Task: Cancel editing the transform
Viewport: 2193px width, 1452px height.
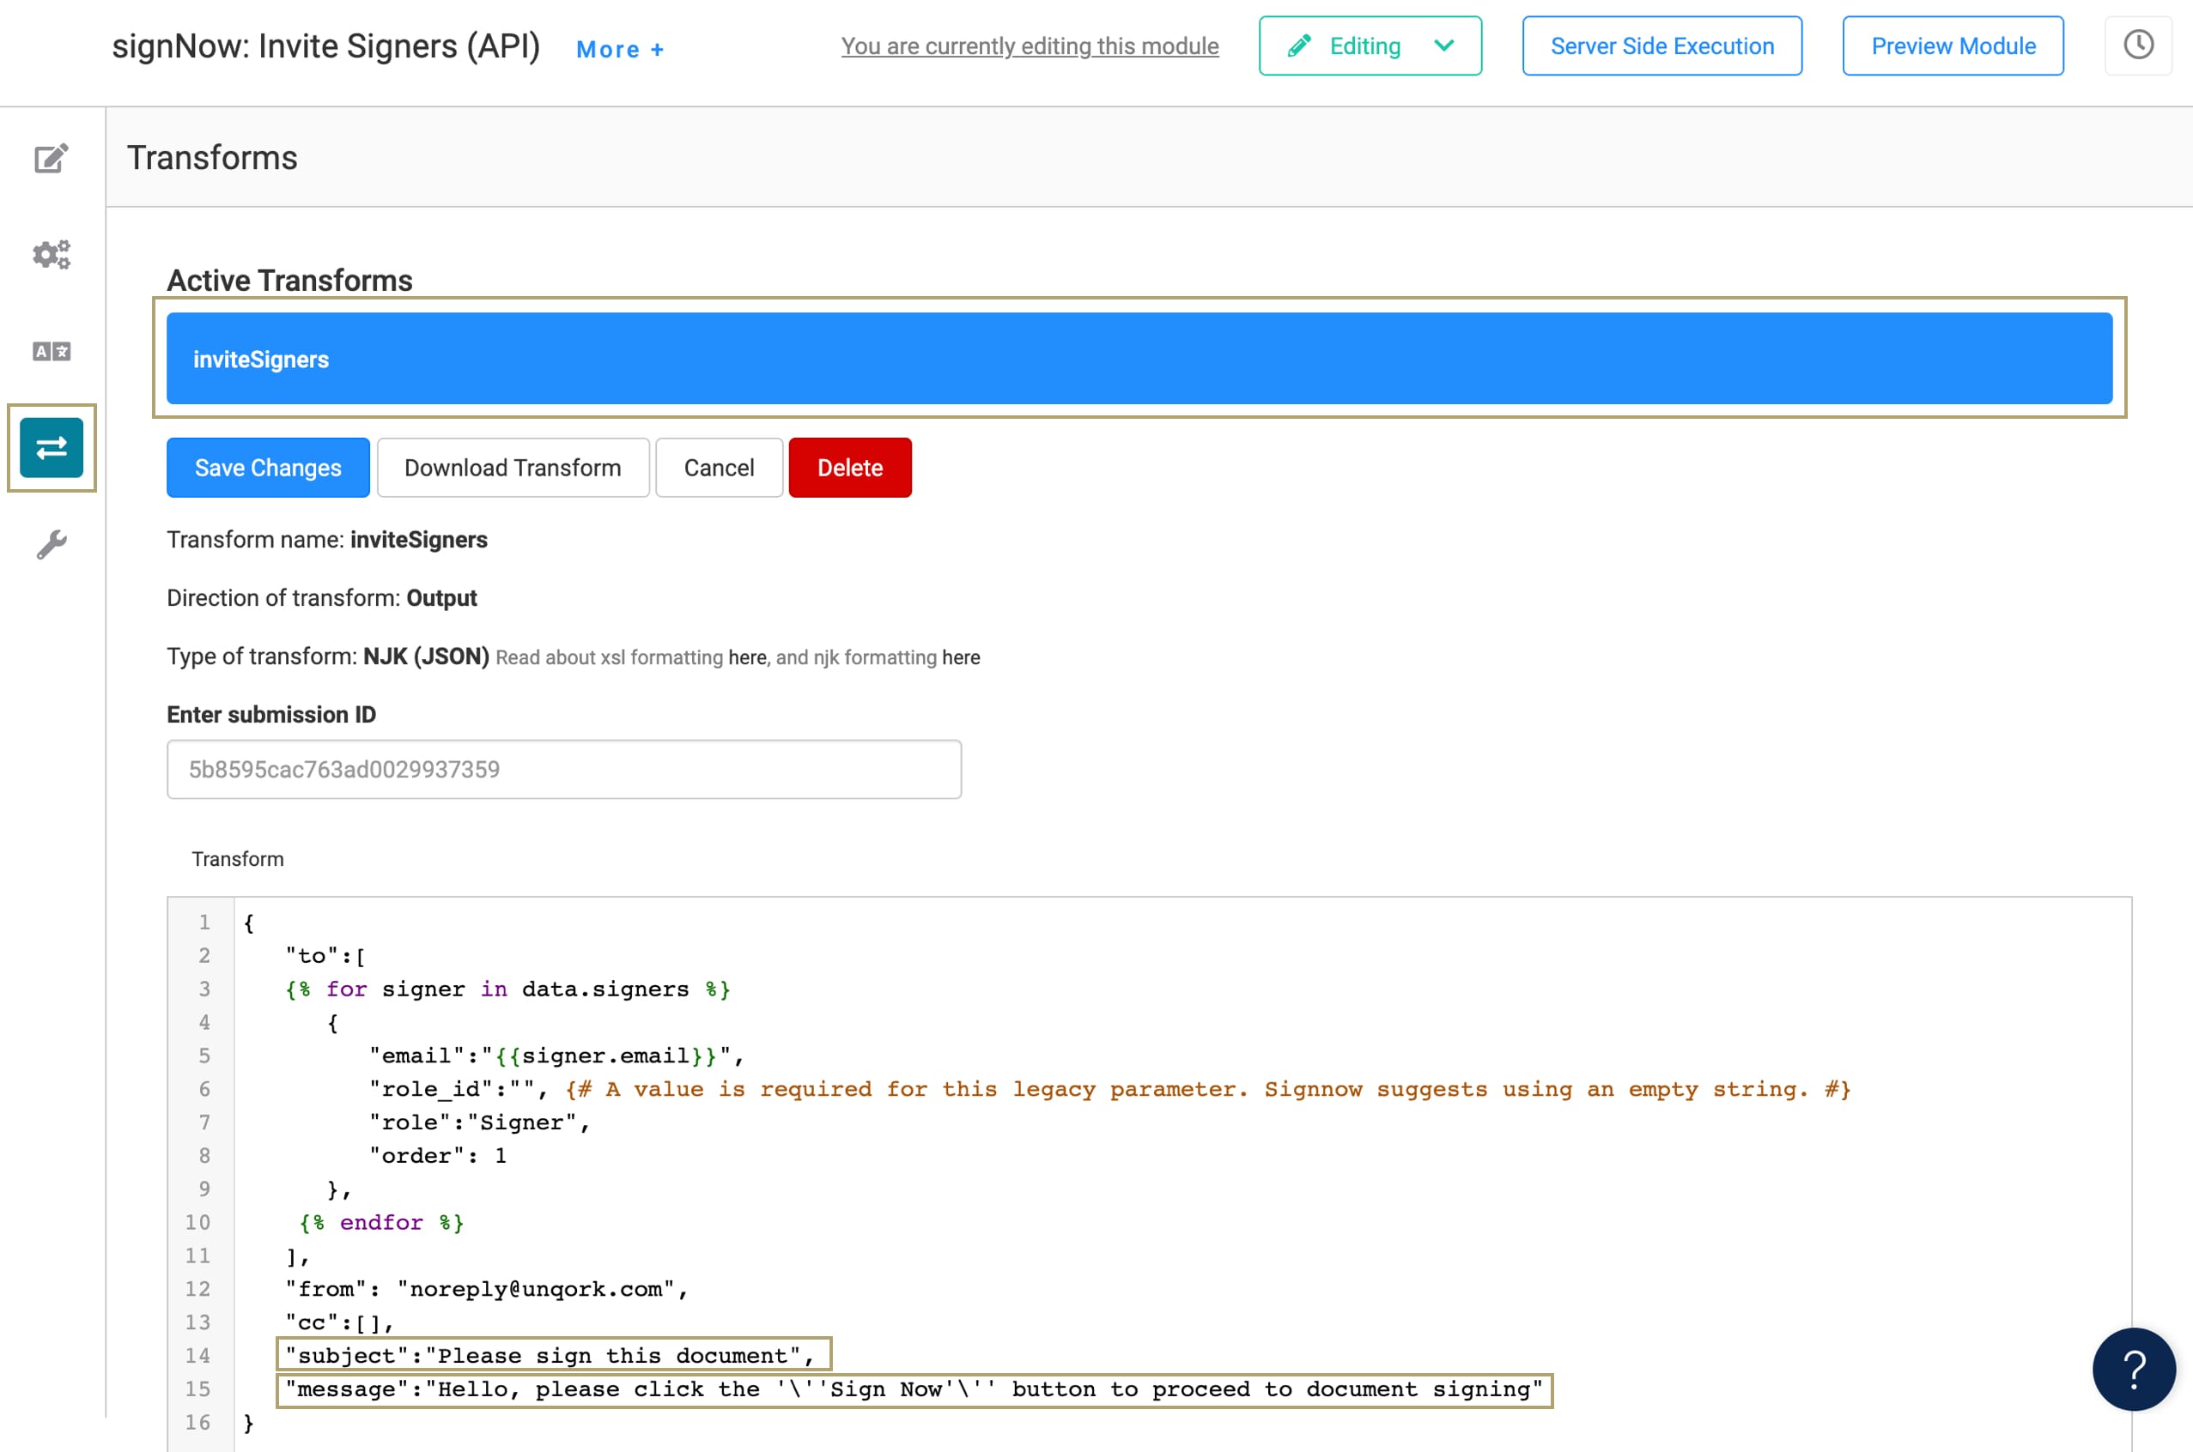Action: click(x=719, y=468)
